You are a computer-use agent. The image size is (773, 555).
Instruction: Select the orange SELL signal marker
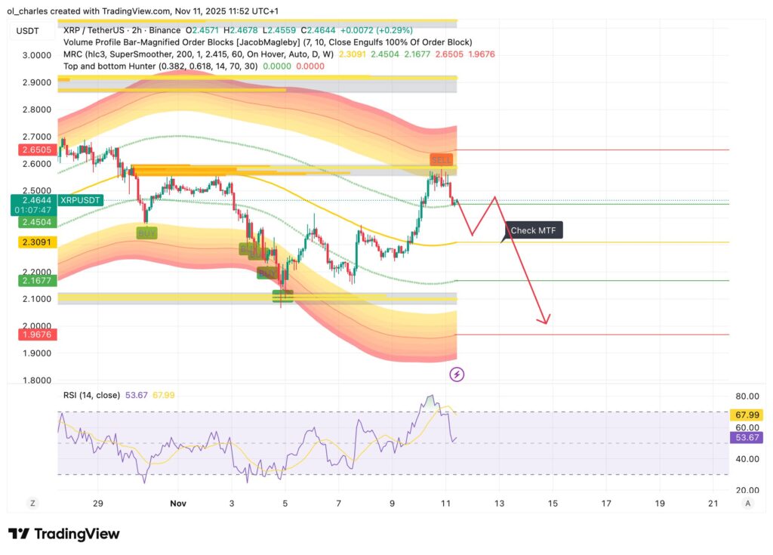point(441,159)
